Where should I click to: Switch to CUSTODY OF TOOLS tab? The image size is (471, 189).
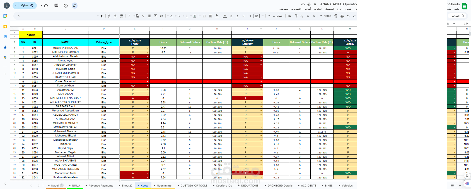point(194,186)
